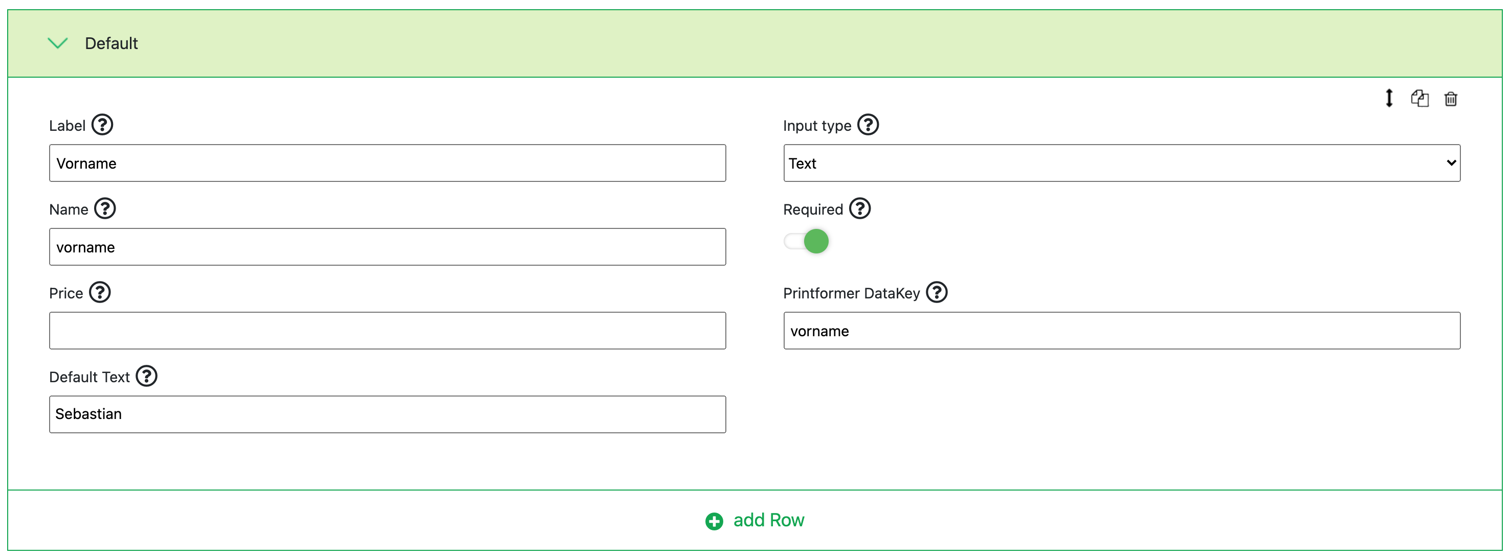Click the move/reorder row arrow icon
The width and height of the screenshot is (1510, 558).
(1389, 98)
